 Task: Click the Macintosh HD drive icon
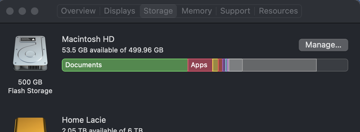pyautogui.click(x=30, y=53)
